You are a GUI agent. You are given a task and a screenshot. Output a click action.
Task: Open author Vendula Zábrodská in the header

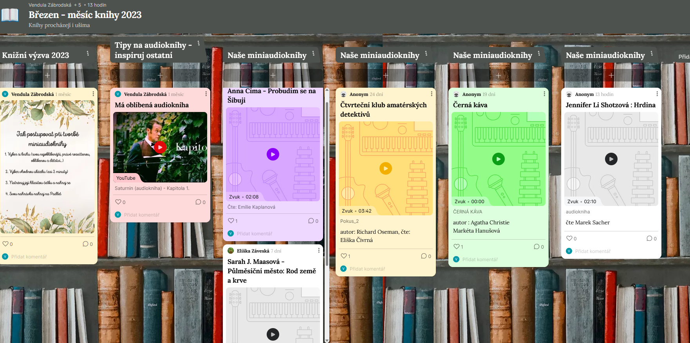(50, 5)
